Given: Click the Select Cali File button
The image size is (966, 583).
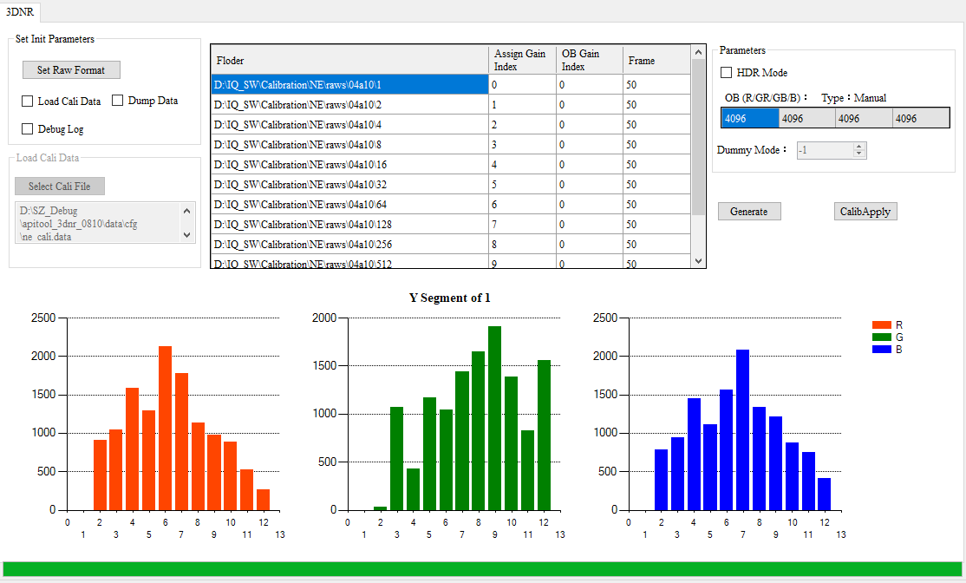Looking at the screenshot, I should [59, 186].
